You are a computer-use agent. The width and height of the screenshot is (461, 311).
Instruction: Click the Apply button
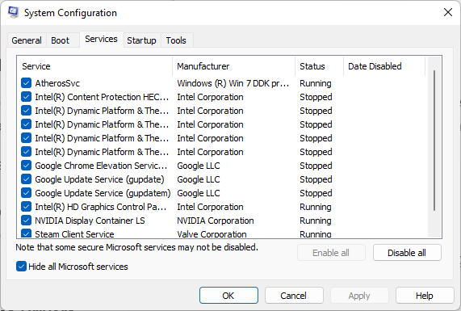(x=359, y=296)
